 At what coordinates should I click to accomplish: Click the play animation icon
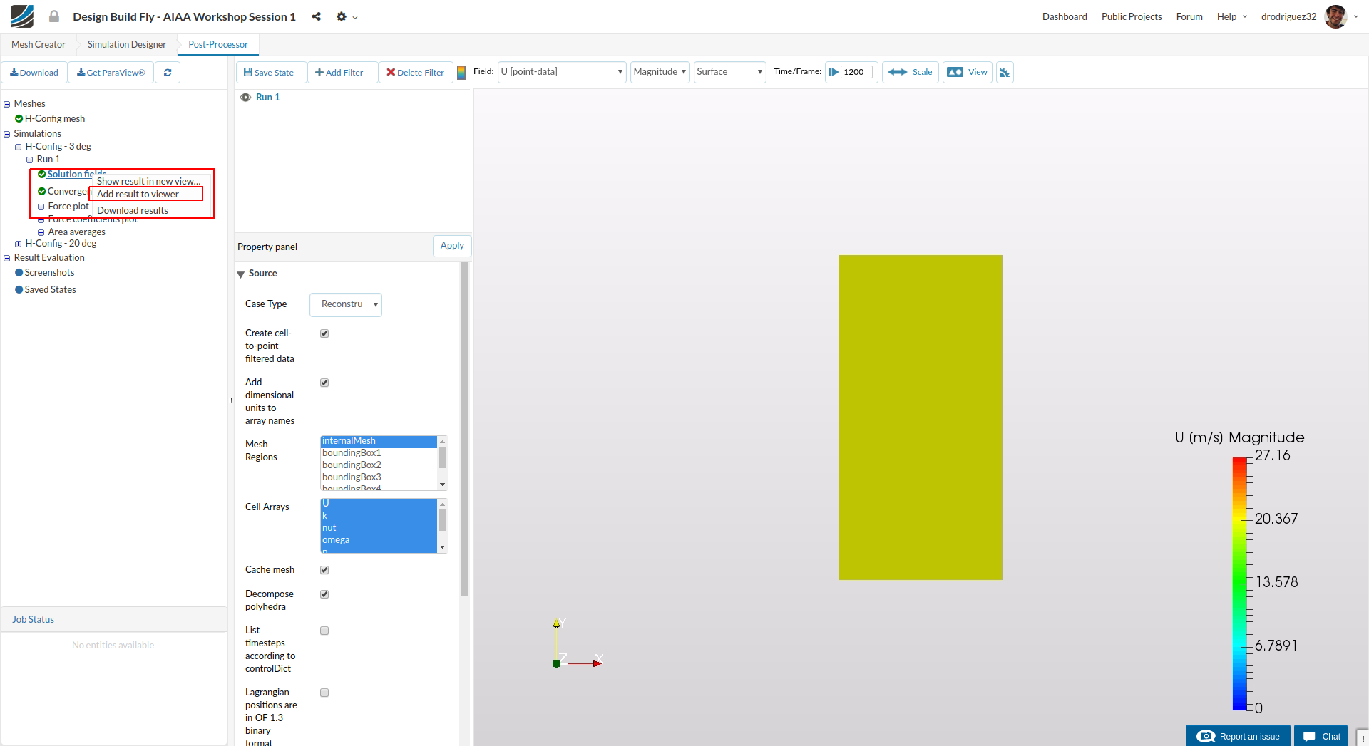833,72
